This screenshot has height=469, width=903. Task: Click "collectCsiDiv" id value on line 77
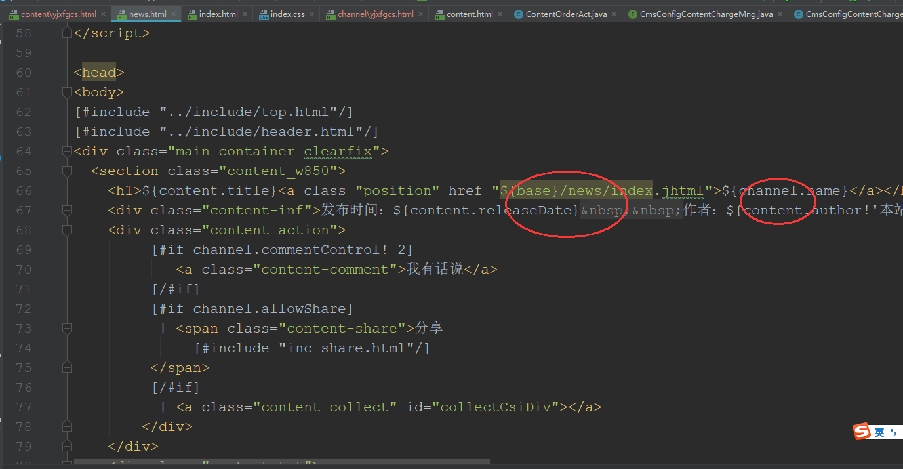[496, 407]
